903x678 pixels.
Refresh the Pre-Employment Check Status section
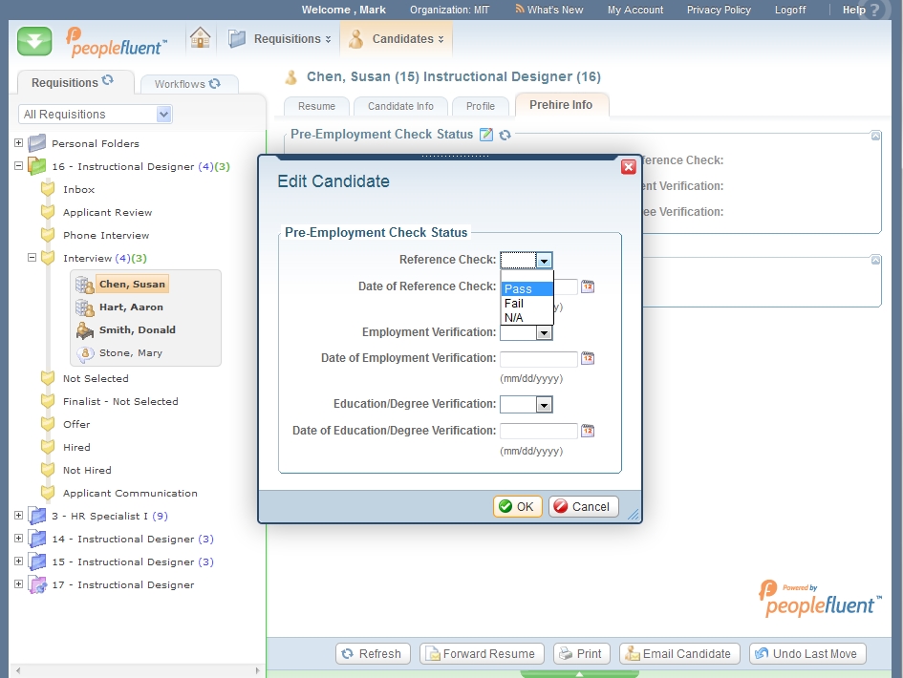[x=505, y=135]
